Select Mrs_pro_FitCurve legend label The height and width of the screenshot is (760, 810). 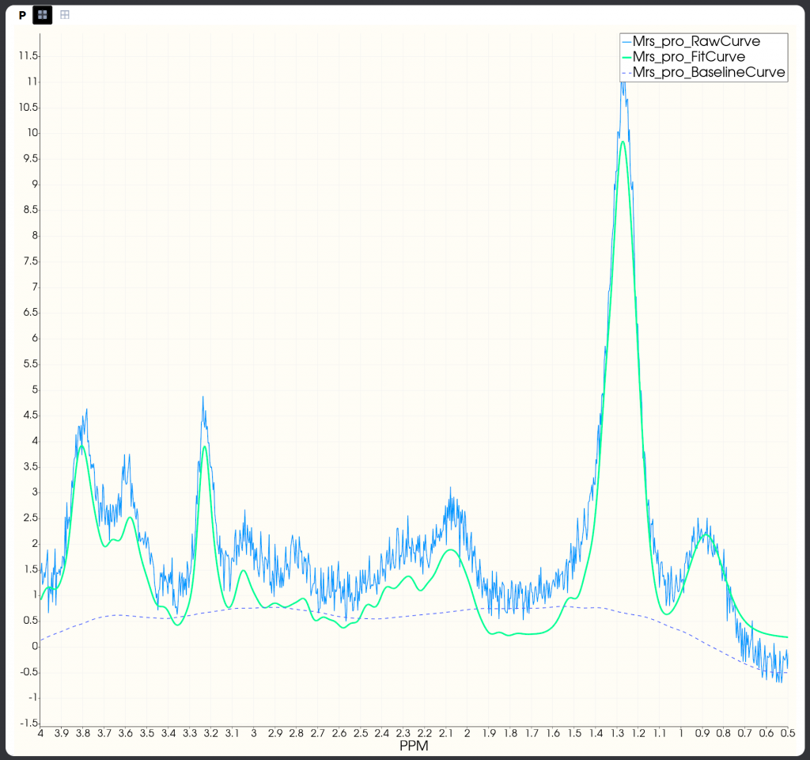coord(688,57)
